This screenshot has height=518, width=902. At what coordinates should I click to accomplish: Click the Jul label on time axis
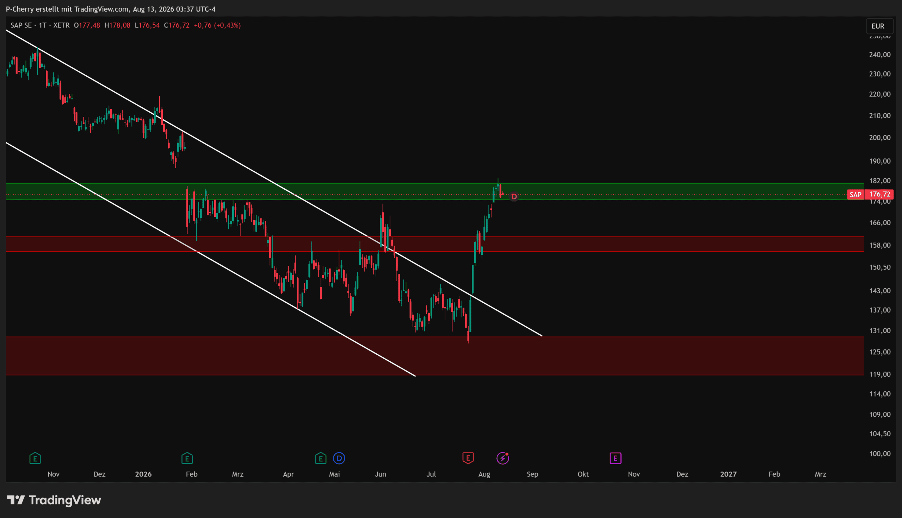431,474
